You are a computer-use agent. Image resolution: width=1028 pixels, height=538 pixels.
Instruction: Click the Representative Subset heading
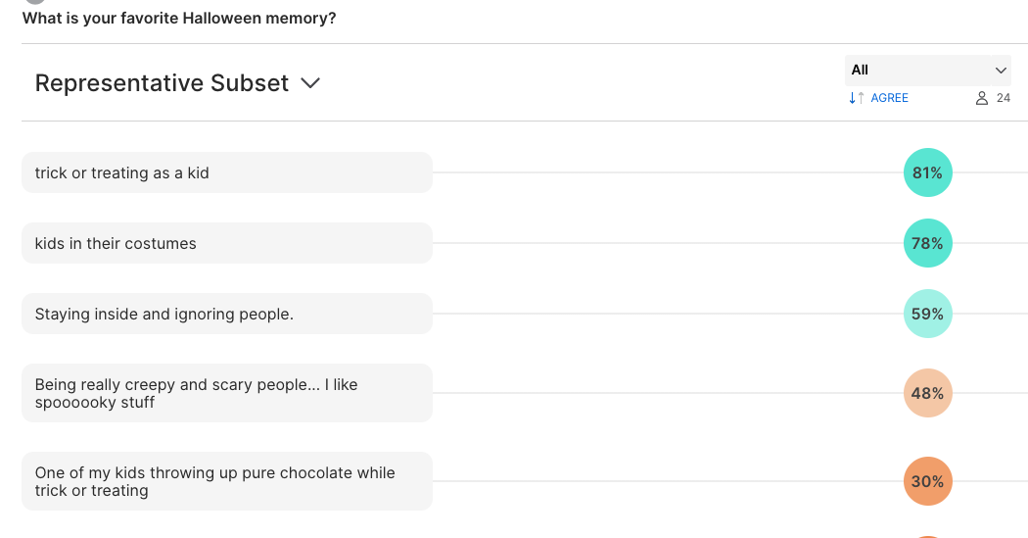click(162, 83)
